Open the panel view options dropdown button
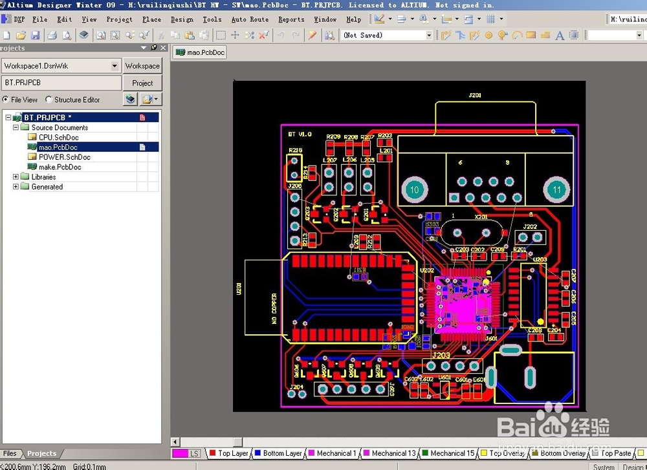This screenshot has height=470, width=647. click(x=150, y=100)
